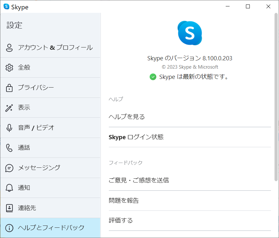Switch to 通話 settings

(50, 148)
